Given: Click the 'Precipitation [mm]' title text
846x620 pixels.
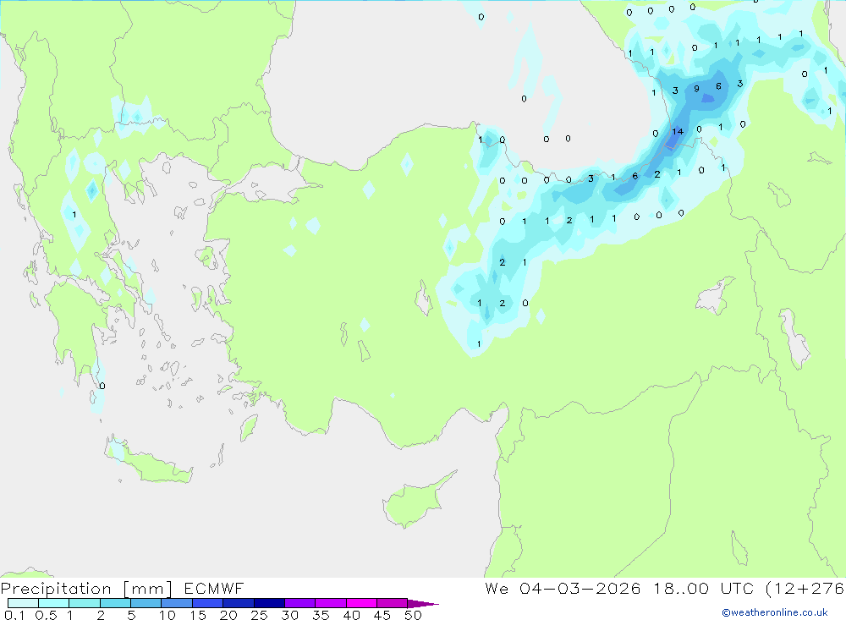Looking at the screenshot, I should coord(86,589).
